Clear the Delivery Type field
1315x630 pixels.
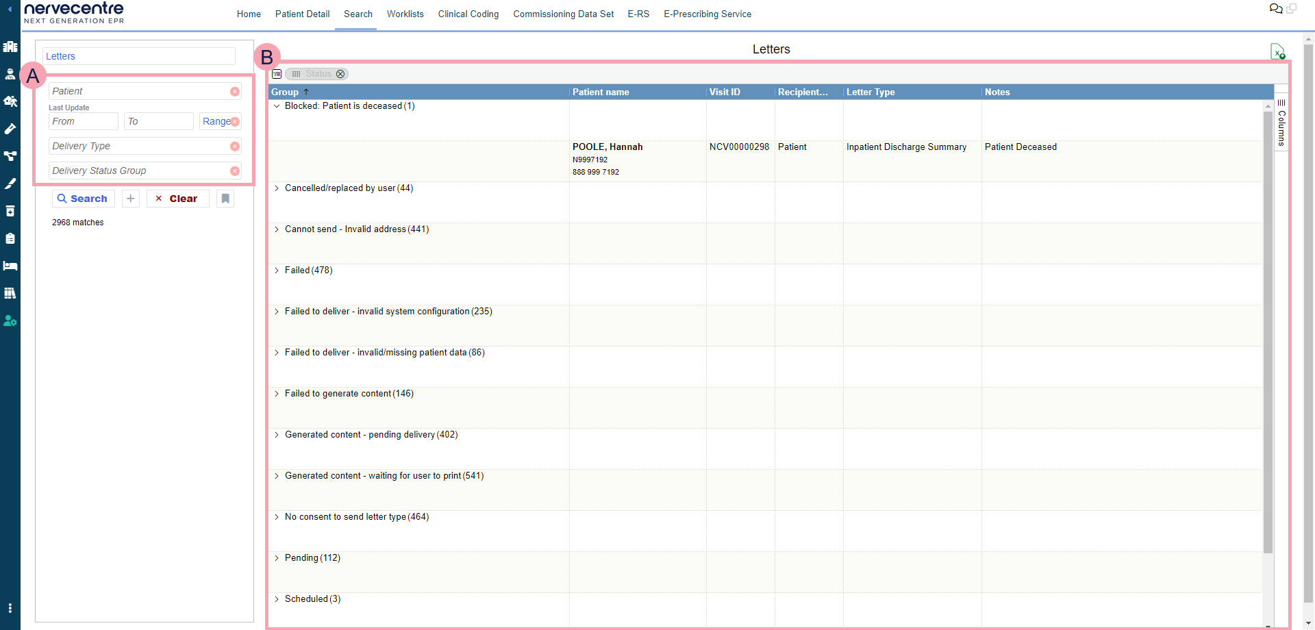(x=235, y=147)
